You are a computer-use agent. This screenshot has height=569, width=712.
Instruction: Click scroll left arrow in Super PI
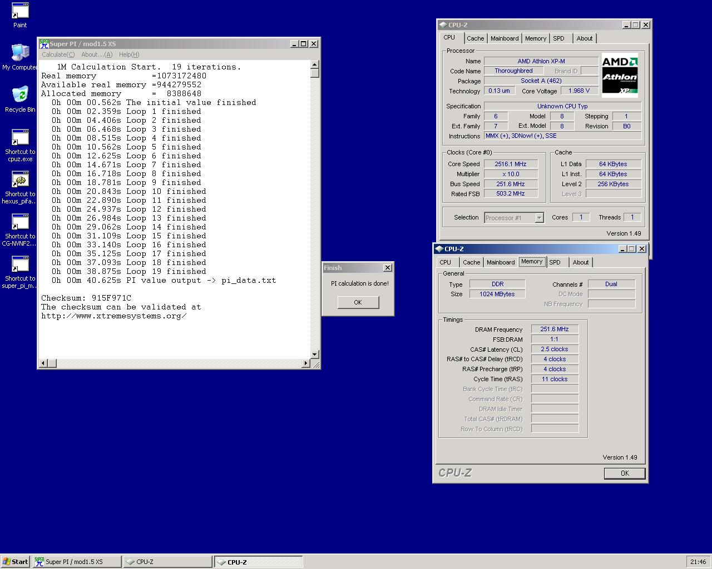click(43, 363)
